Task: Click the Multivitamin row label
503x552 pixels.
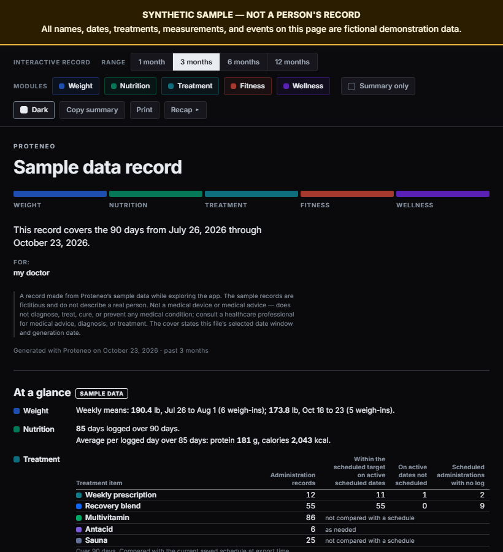Action: [107, 518]
